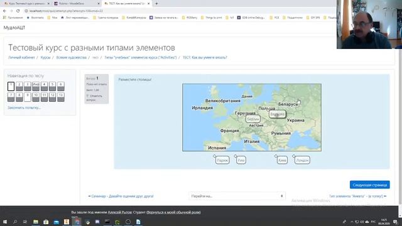The height and width of the screenshot is (226, 402).
Task: Show hidden system tray icons
Action: 352,222
